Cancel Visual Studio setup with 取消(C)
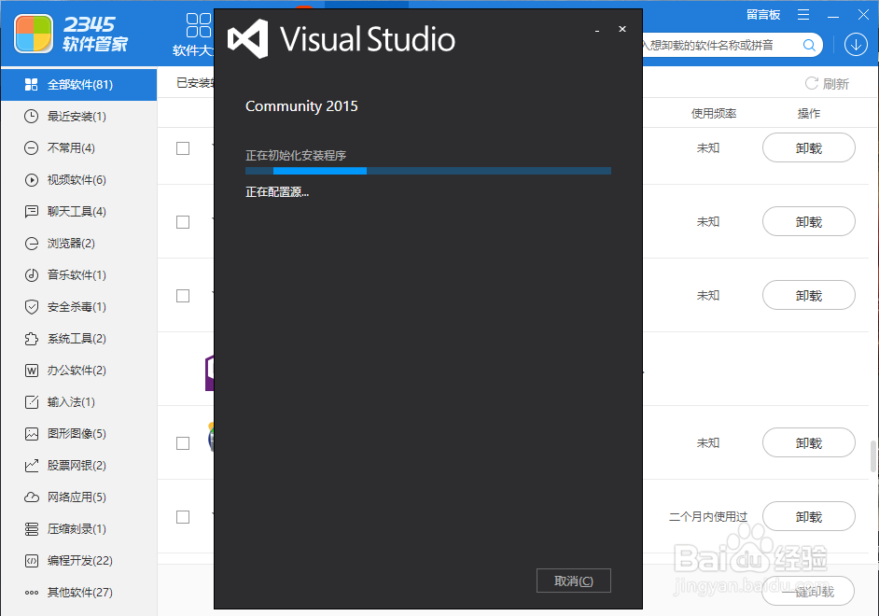This screenshot has width=879, height=616. tap(574, 581)
